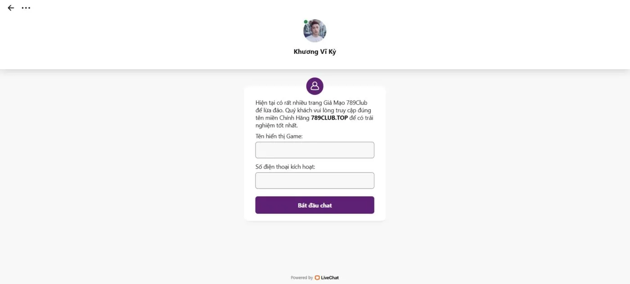Open Khương Vĩ Kỳ's avatar photo
This screenshot has width=630, height=284.
315,31
